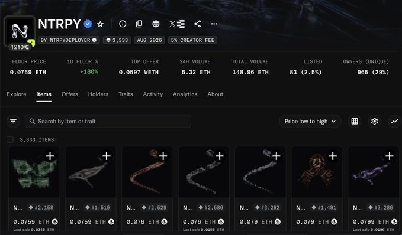This screenshot has height=235, width=402.
Task: Click the unique owners 965 (29%) value
Action: (x=373, y=73)
